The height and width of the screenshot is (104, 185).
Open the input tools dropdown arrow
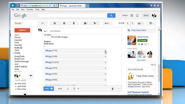pos(143,23)
